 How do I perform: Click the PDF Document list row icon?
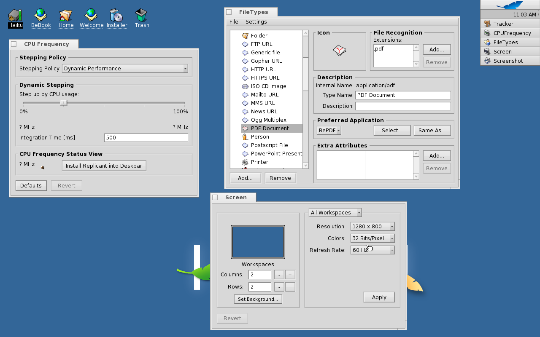tap(245, 128)
